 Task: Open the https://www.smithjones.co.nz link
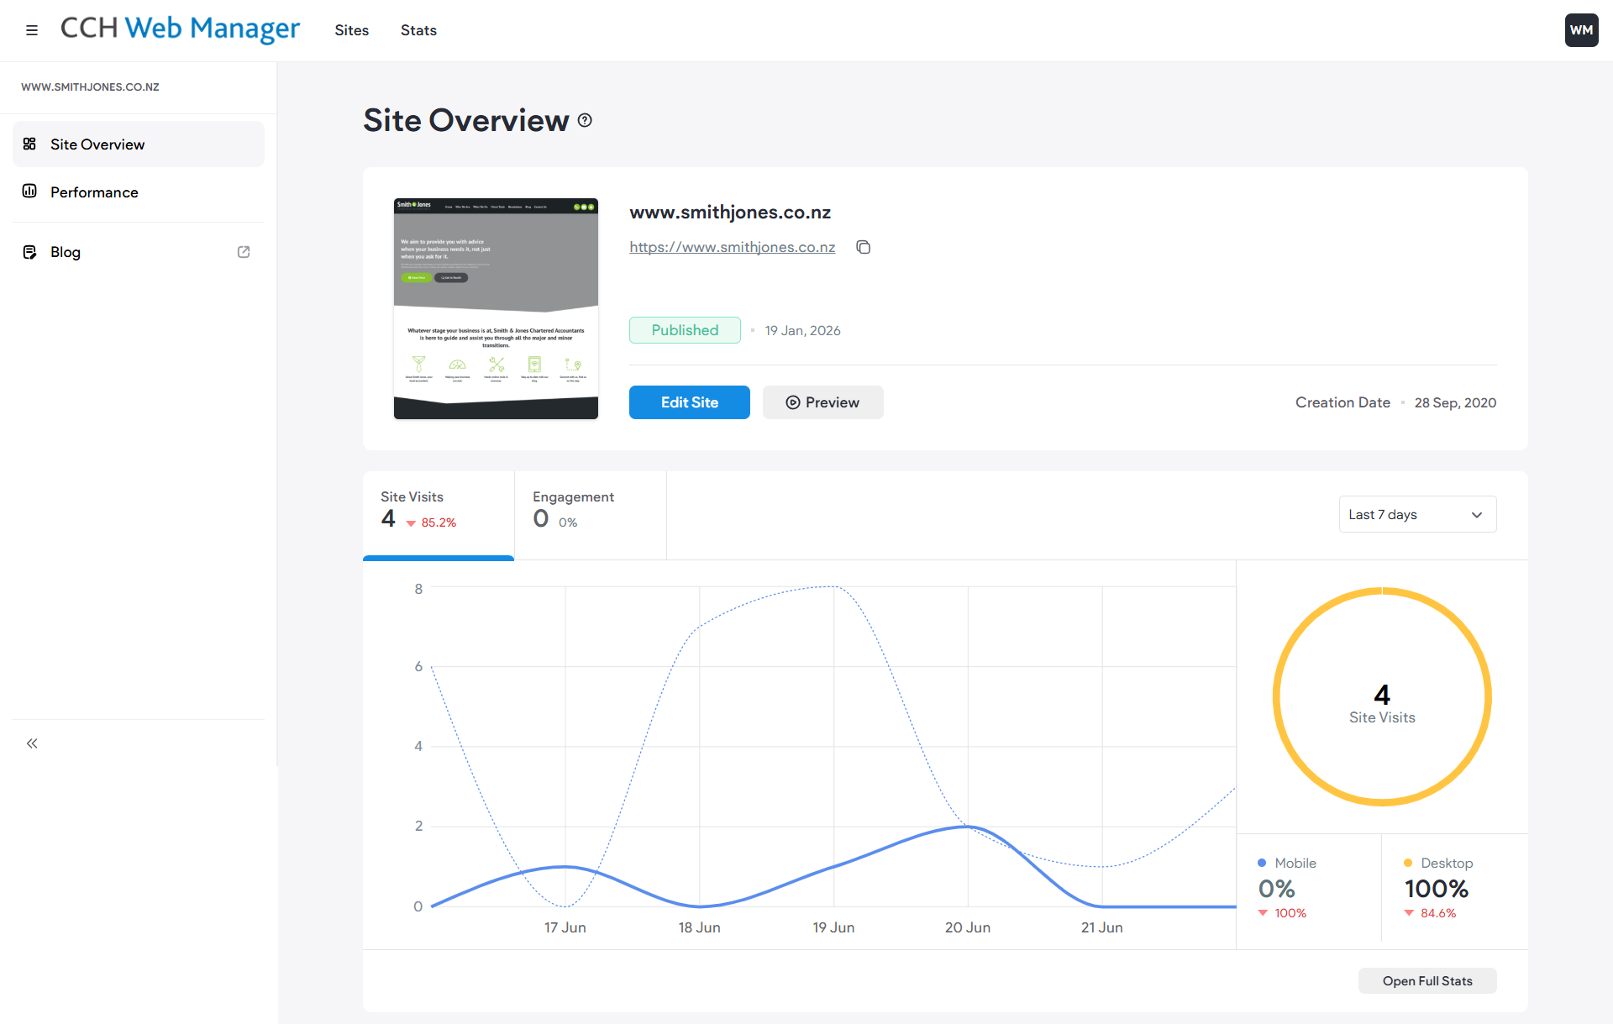click(x=732, y=247)
